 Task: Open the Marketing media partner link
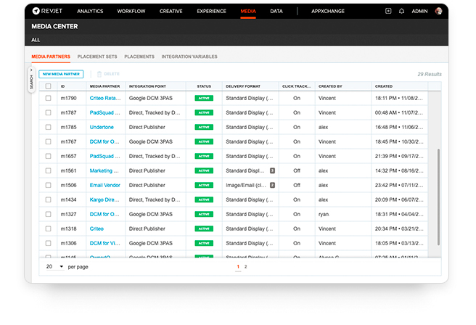pyautogui.click(x=104, y=170)
